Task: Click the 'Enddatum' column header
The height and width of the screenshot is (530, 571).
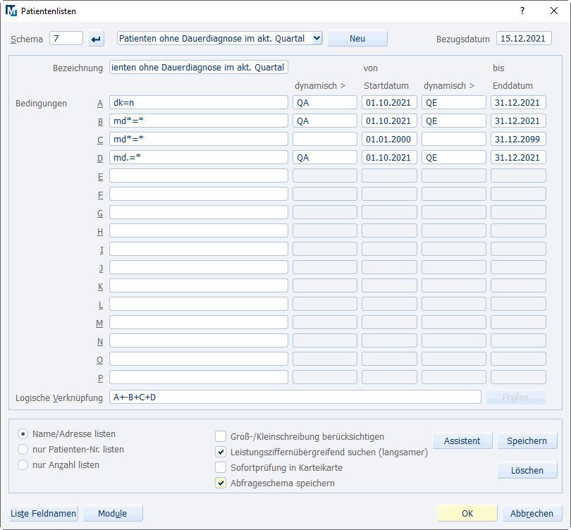Action: click(512, 86)
